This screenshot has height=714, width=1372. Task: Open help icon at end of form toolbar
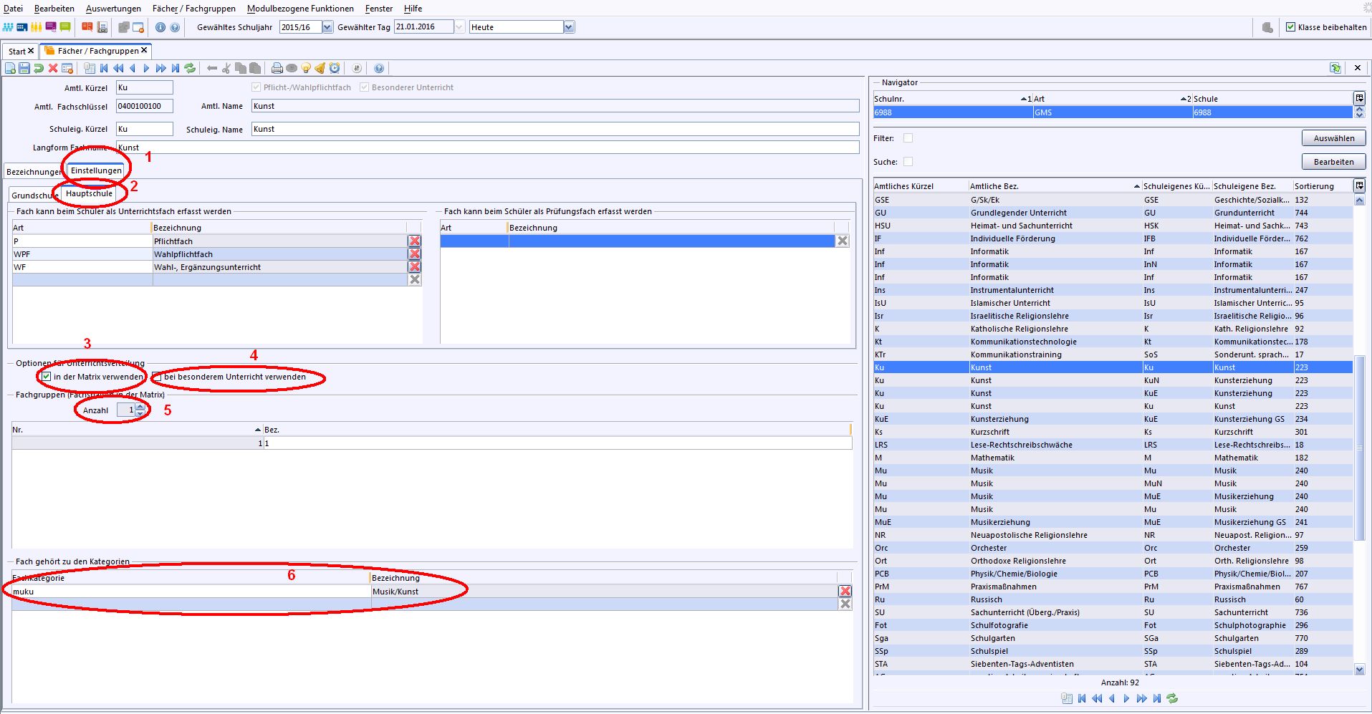point(379,68)
